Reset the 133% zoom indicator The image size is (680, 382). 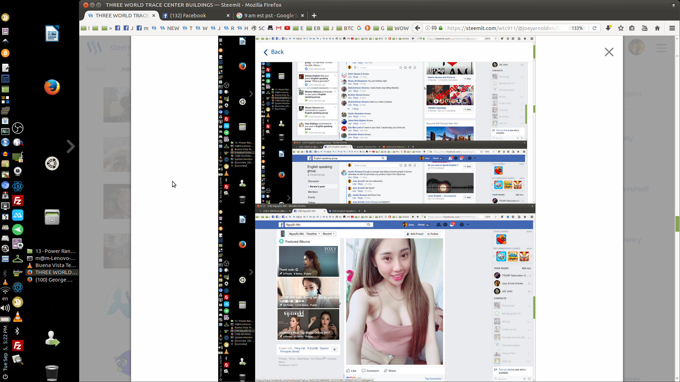point(577,28)
